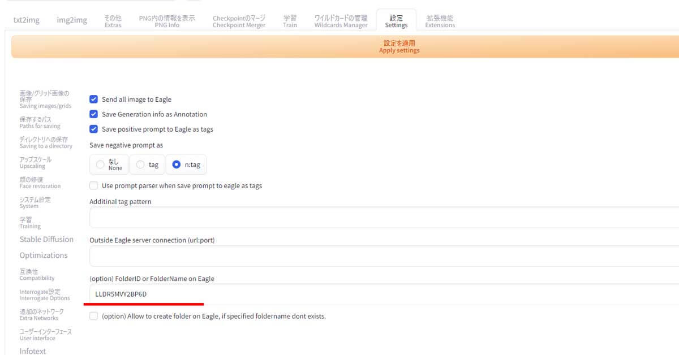Uncheck Send all image to Eagle
The width and height of the screenshot is (679, 355).
tap(94, 99)
